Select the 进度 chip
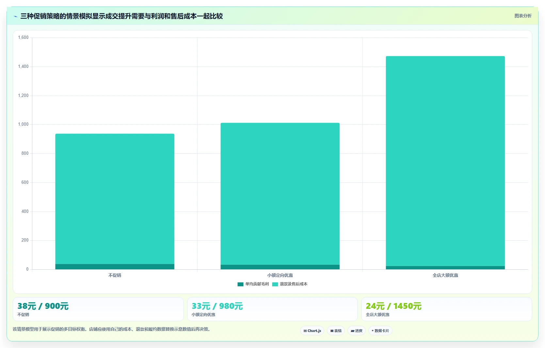This screenshot has width=545, height=348. (357, 331)
